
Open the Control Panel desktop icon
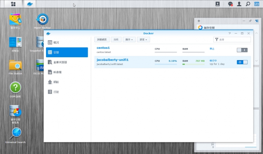pos(15,42)
